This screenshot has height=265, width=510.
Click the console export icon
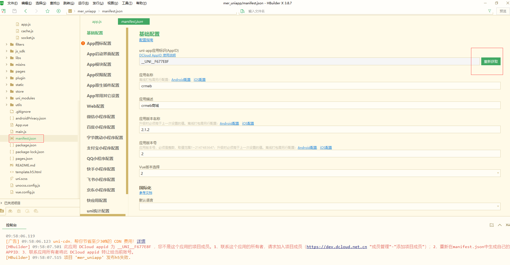click(x=492, y=225)
